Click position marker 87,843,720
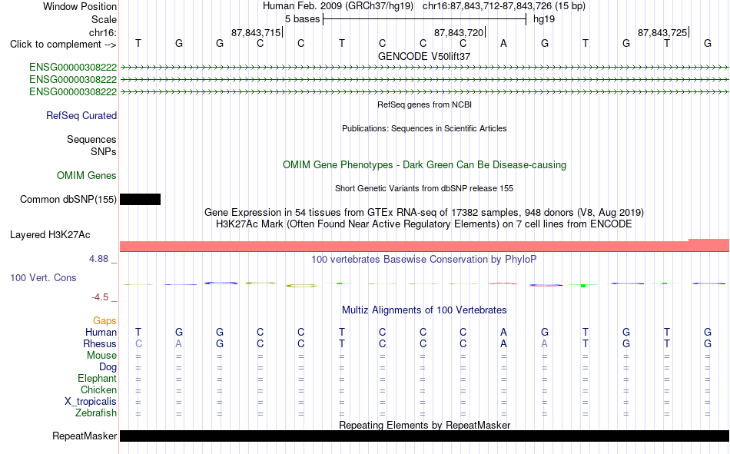Screen dimensions: 730x454 tap(459, 32)
